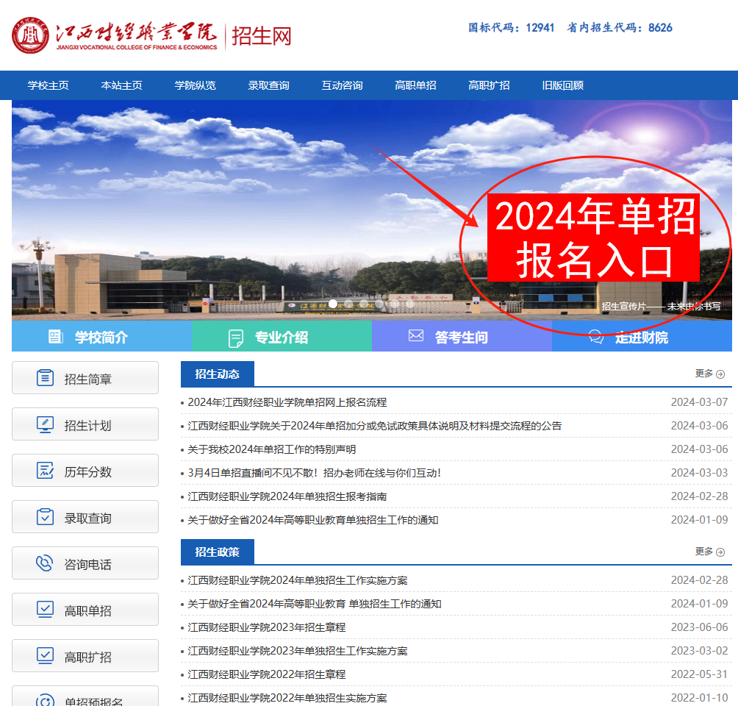Click the arrow icon beside 招生政策 更多
This screenshot has width=738, height=706.
tap(720, 552)
